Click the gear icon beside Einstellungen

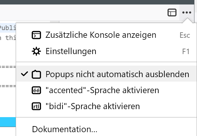point(37,51)
